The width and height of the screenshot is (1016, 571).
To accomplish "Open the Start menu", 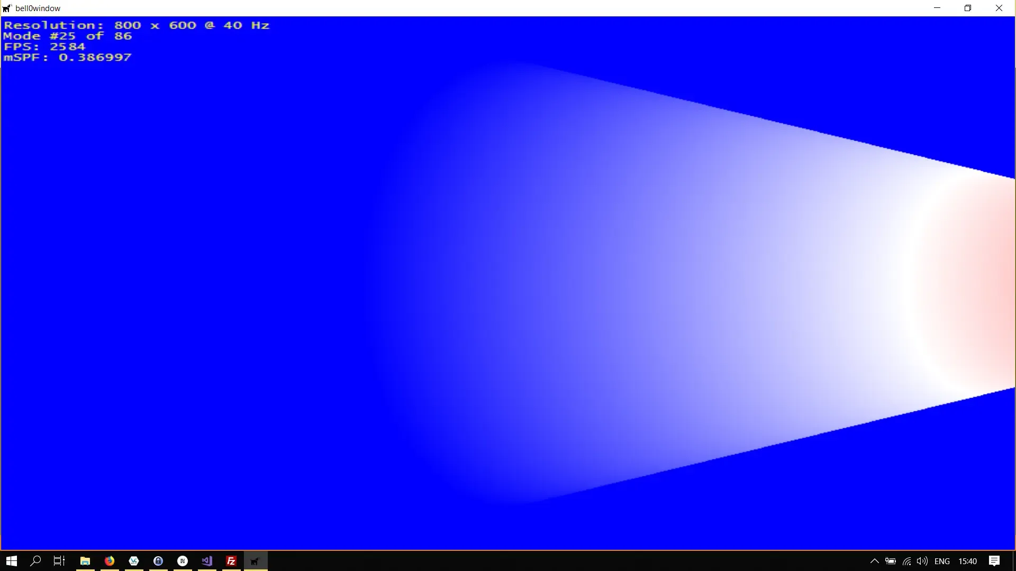I will [11, 561].
